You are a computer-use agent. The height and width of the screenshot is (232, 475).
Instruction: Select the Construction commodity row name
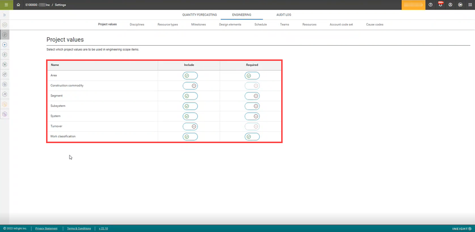[67, 86]
